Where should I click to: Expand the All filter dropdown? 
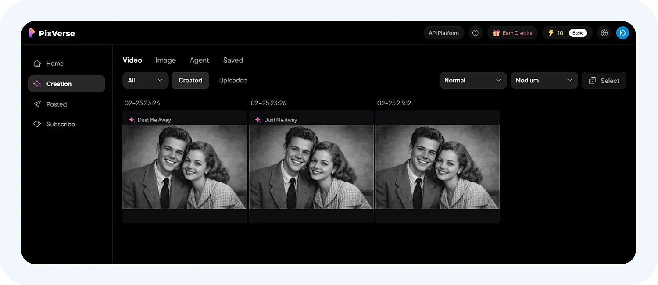point(145,81)
